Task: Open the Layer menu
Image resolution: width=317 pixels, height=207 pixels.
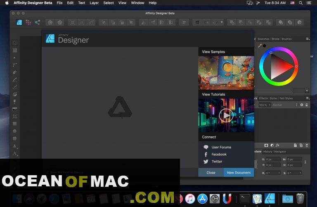Action: [x=94, y=3]
